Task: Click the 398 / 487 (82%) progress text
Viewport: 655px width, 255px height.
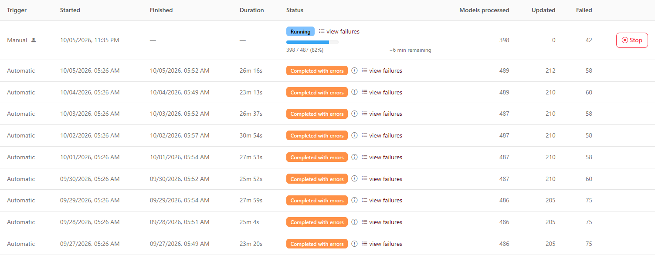Action: point(305,50)
